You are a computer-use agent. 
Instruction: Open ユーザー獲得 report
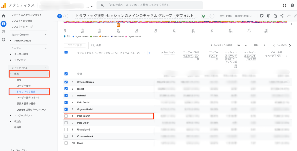(x=24, y=85)
